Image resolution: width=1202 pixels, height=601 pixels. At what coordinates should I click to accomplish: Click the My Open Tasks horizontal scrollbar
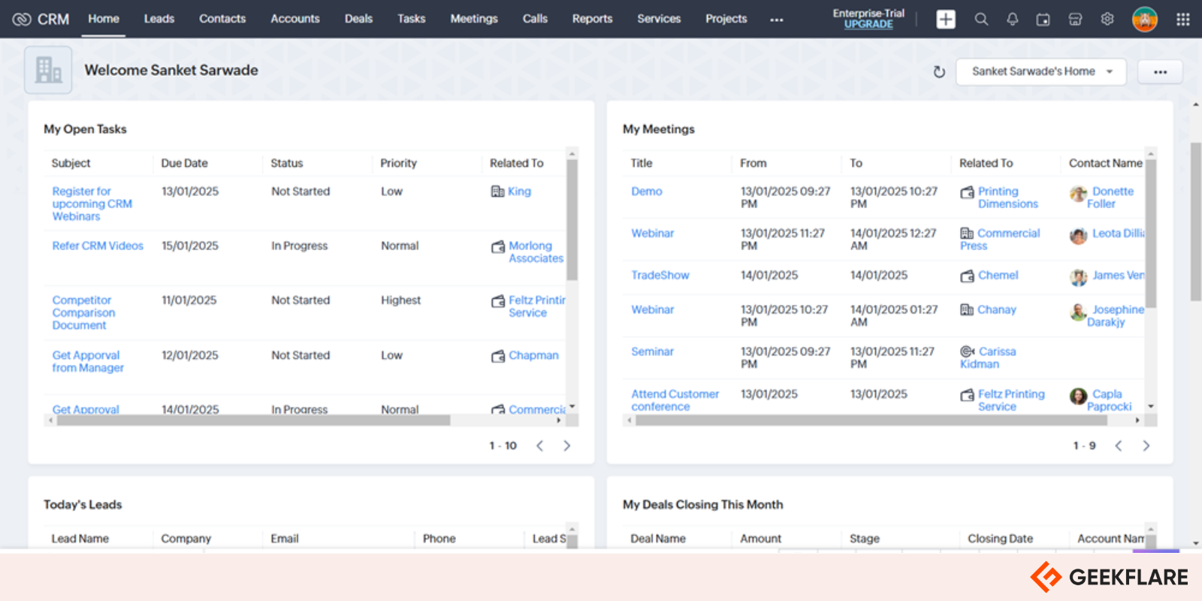coord(253,421)
